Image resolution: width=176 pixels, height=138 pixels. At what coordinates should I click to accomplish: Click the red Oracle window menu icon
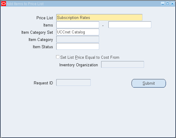[4, 4]
